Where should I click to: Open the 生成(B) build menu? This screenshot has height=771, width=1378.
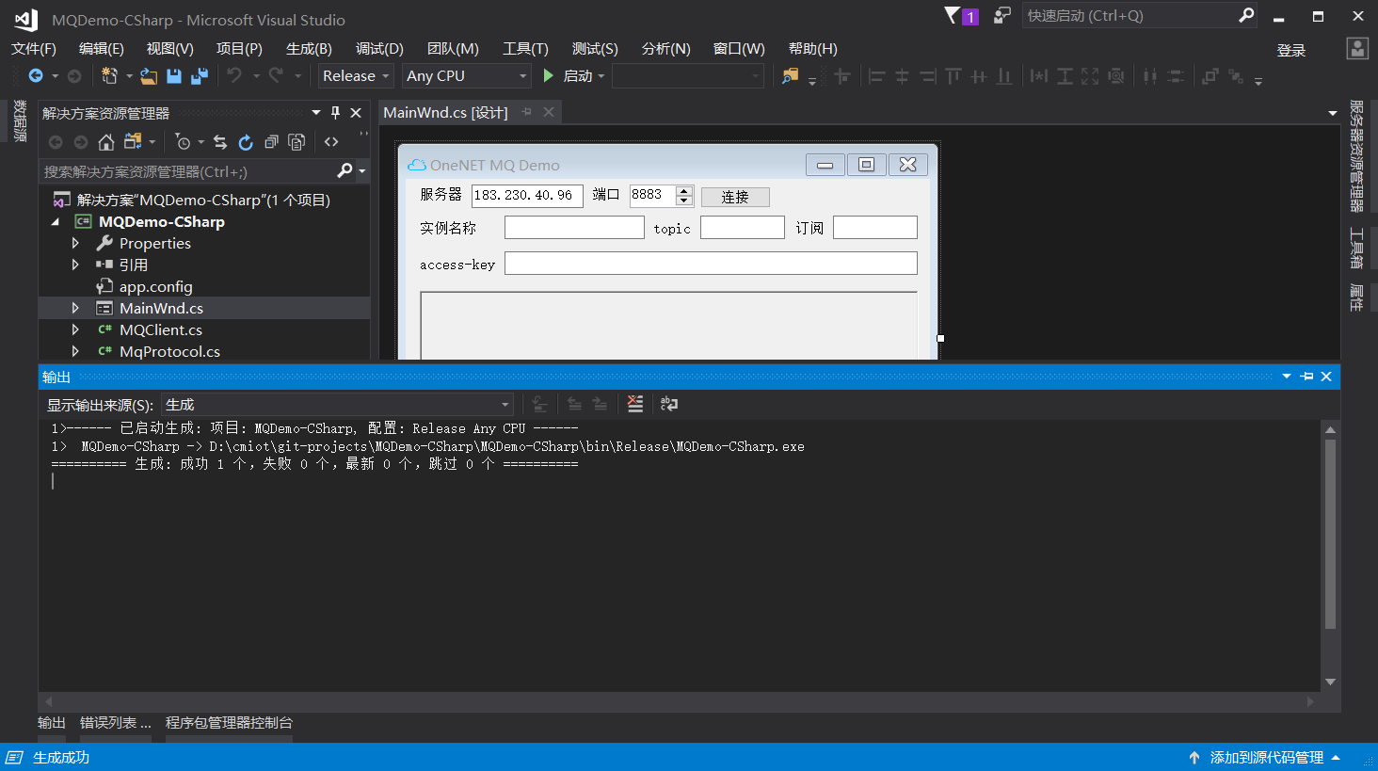click(x=309, y=49)
